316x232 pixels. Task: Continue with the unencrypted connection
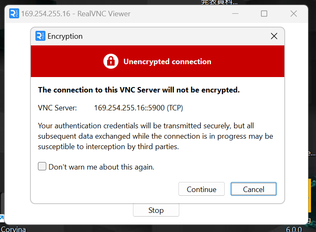201,189
